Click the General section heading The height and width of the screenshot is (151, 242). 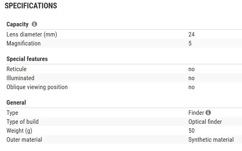click(16, 103)
